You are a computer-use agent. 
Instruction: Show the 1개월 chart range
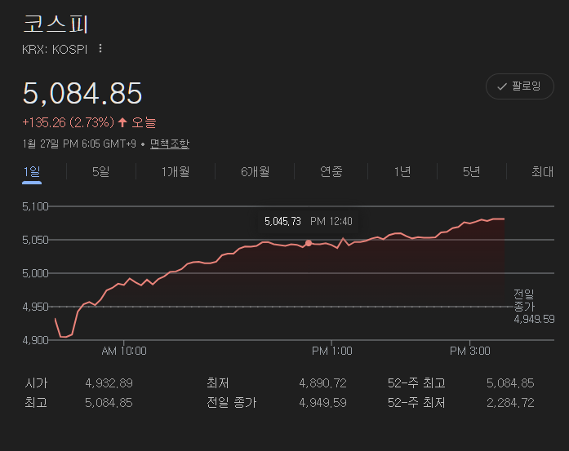(176, 171)
